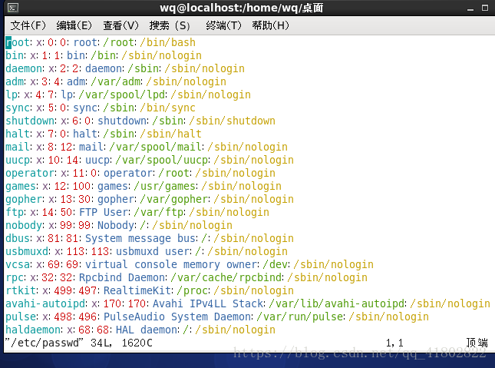The height and width of the screenshot is (368, 495).
Task: Click the word daemon at the start of line three
Action: 24,68
